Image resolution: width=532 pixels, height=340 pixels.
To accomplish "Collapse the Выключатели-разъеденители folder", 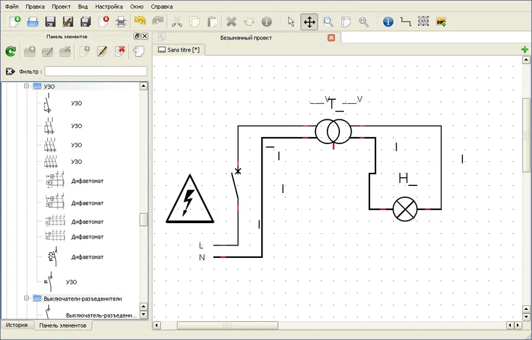I will click(26, 299).
